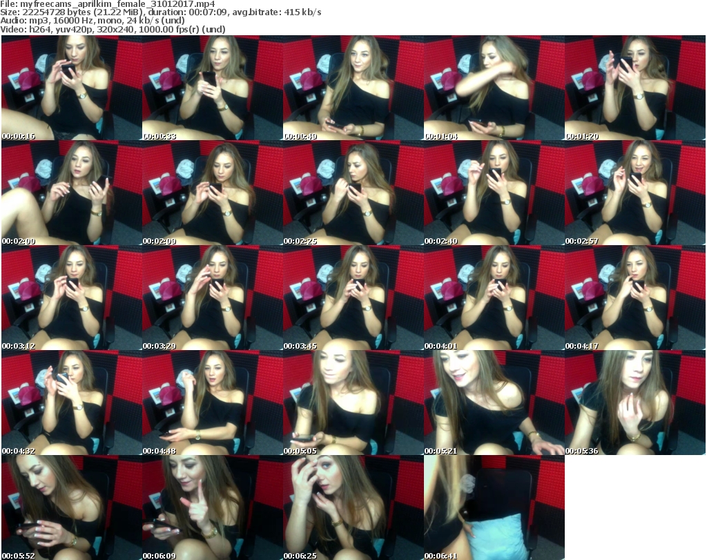Click the frame stamped 00:03:29
707x560 pixels.
click(x=213, y=298)
